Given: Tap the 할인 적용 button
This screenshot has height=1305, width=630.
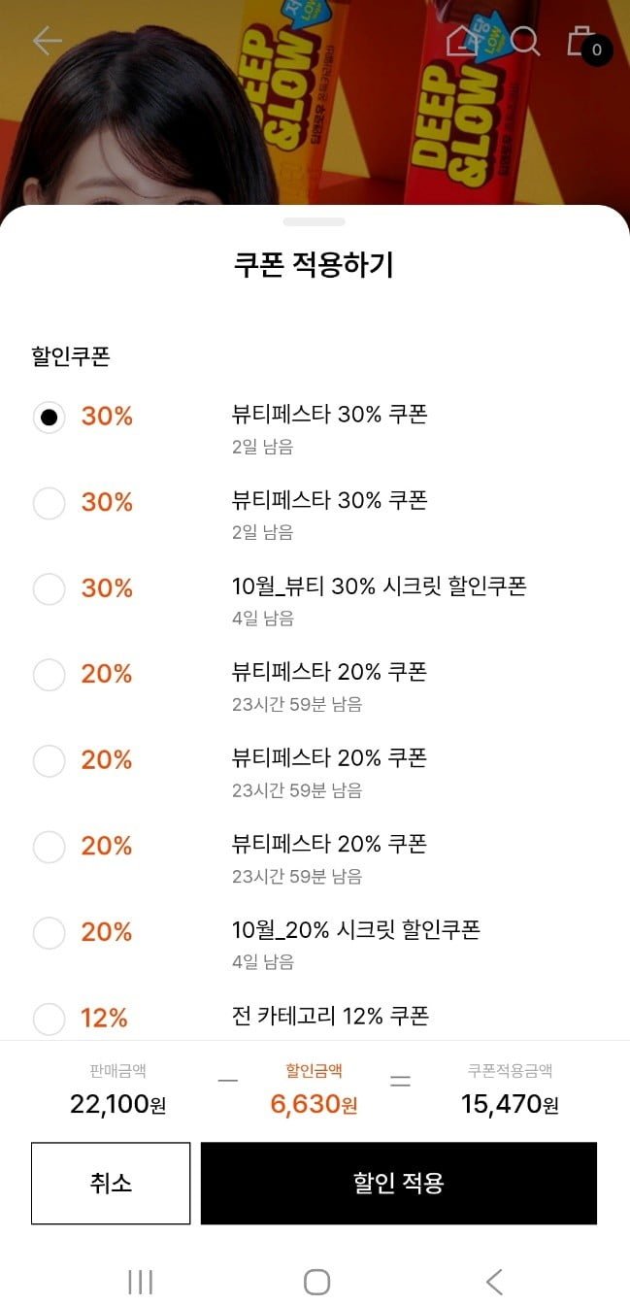Looking at the screenshot, I should (398, 1183).
